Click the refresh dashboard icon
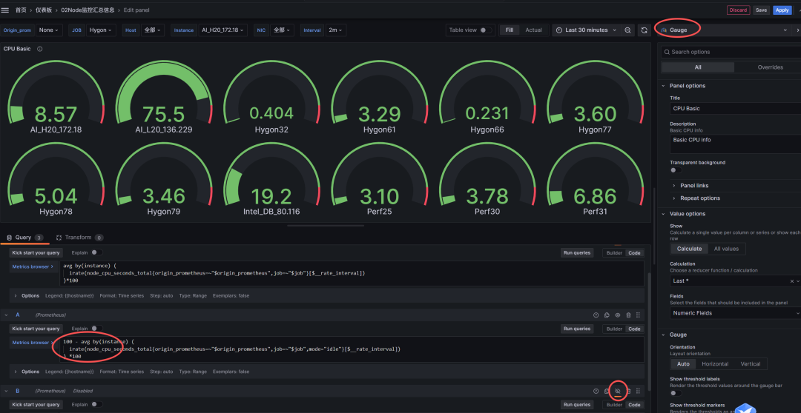 point(645,30)
